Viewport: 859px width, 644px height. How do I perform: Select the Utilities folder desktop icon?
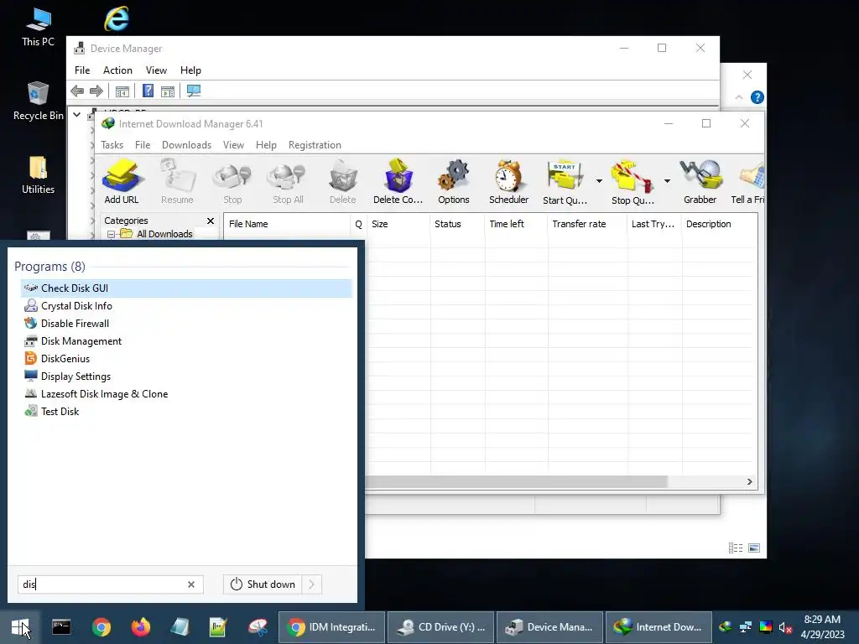(38, 174)
